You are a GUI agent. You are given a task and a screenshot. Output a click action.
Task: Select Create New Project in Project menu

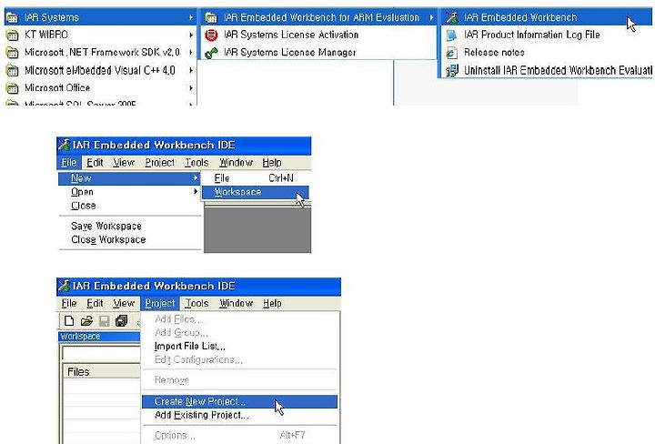pos(240,402)
